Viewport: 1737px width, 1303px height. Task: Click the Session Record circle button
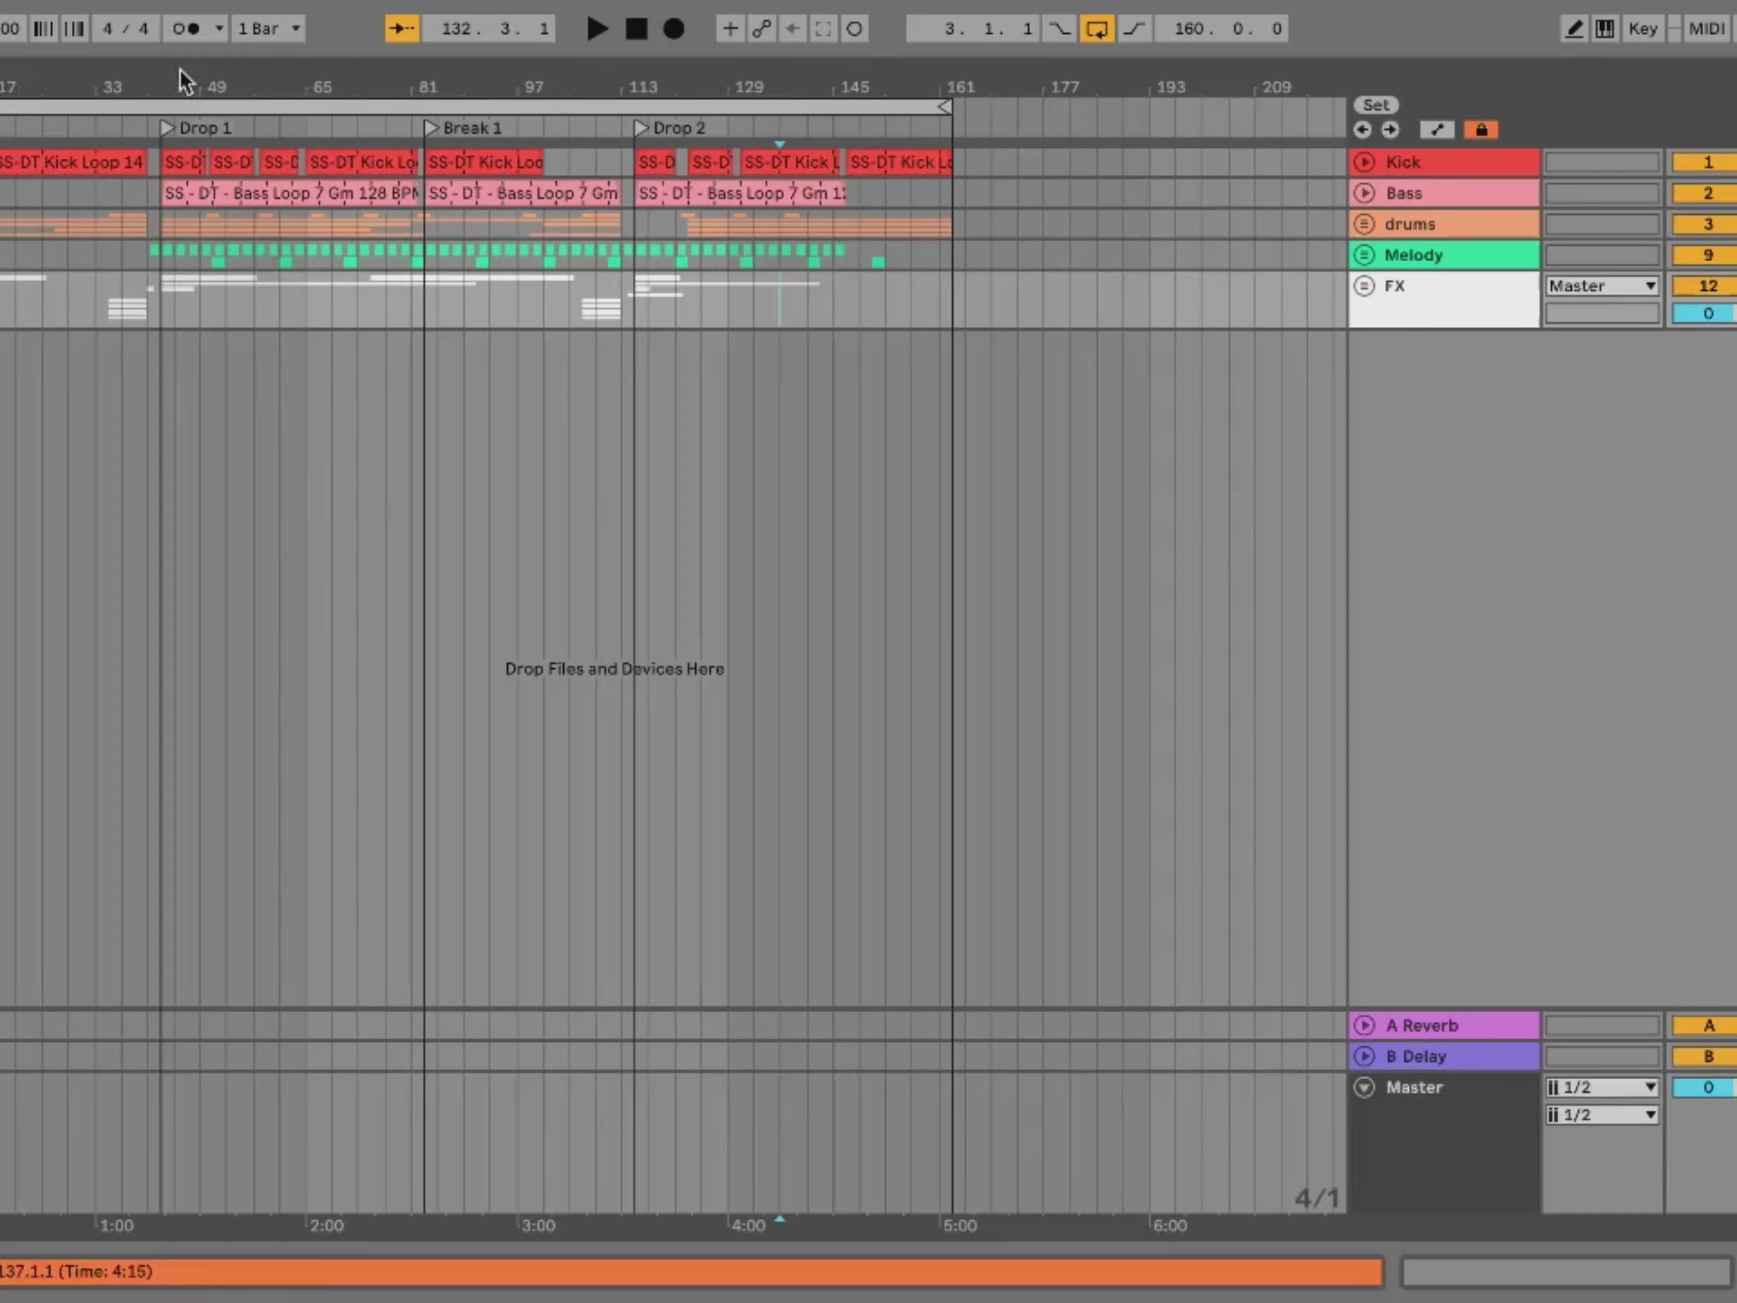[855, 29]
